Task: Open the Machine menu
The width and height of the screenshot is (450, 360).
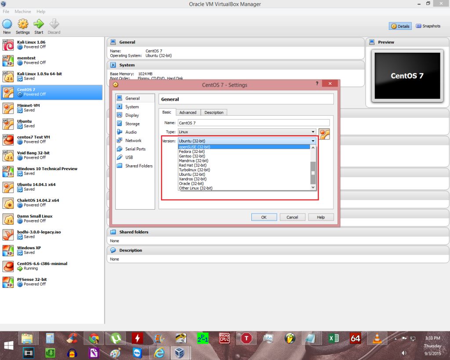Action: point(22,11)
